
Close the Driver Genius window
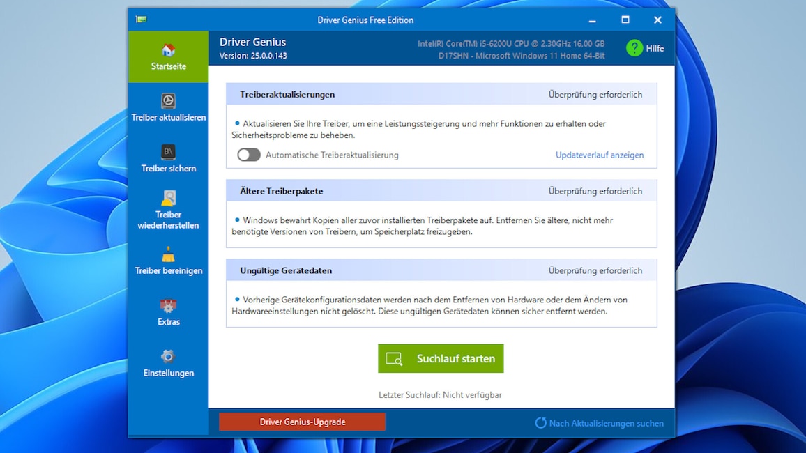[657, 20]
